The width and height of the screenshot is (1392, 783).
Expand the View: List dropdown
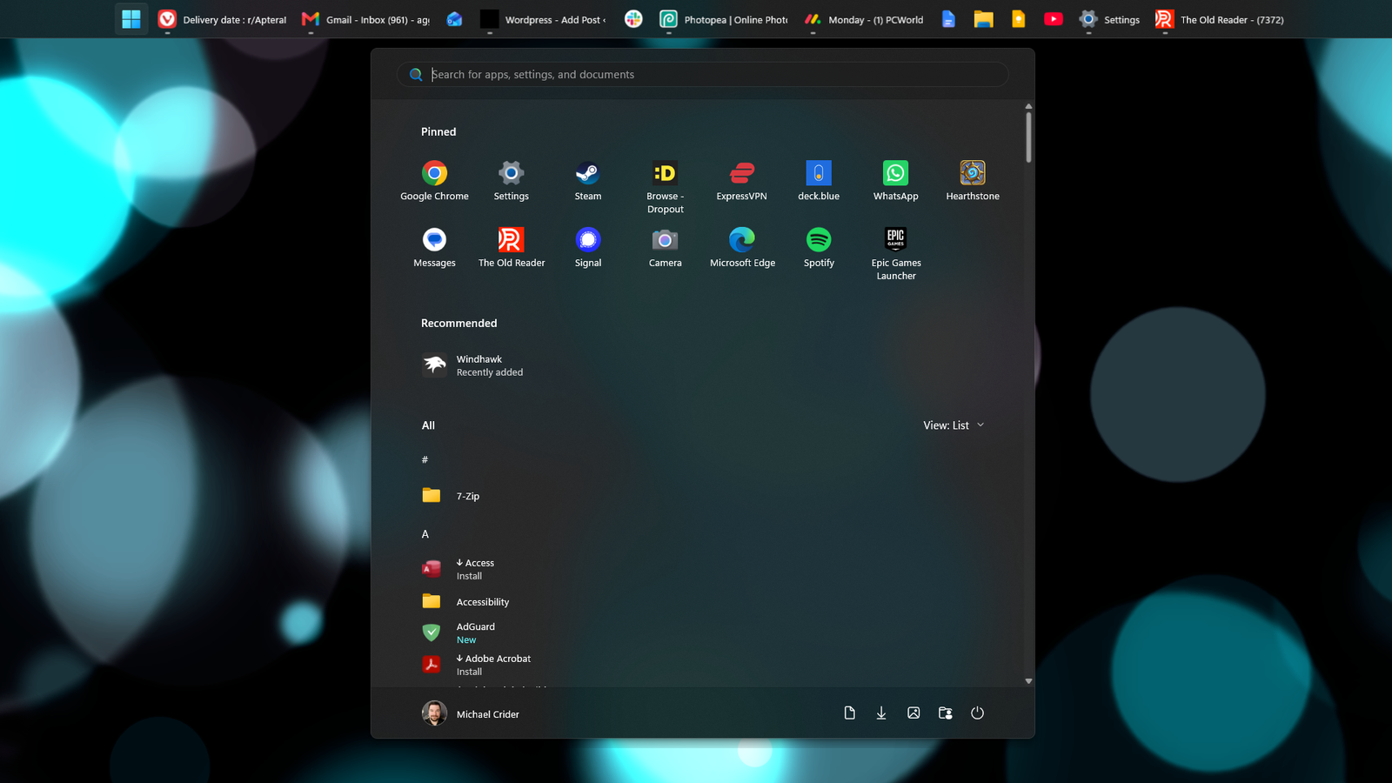coord(954,425)
